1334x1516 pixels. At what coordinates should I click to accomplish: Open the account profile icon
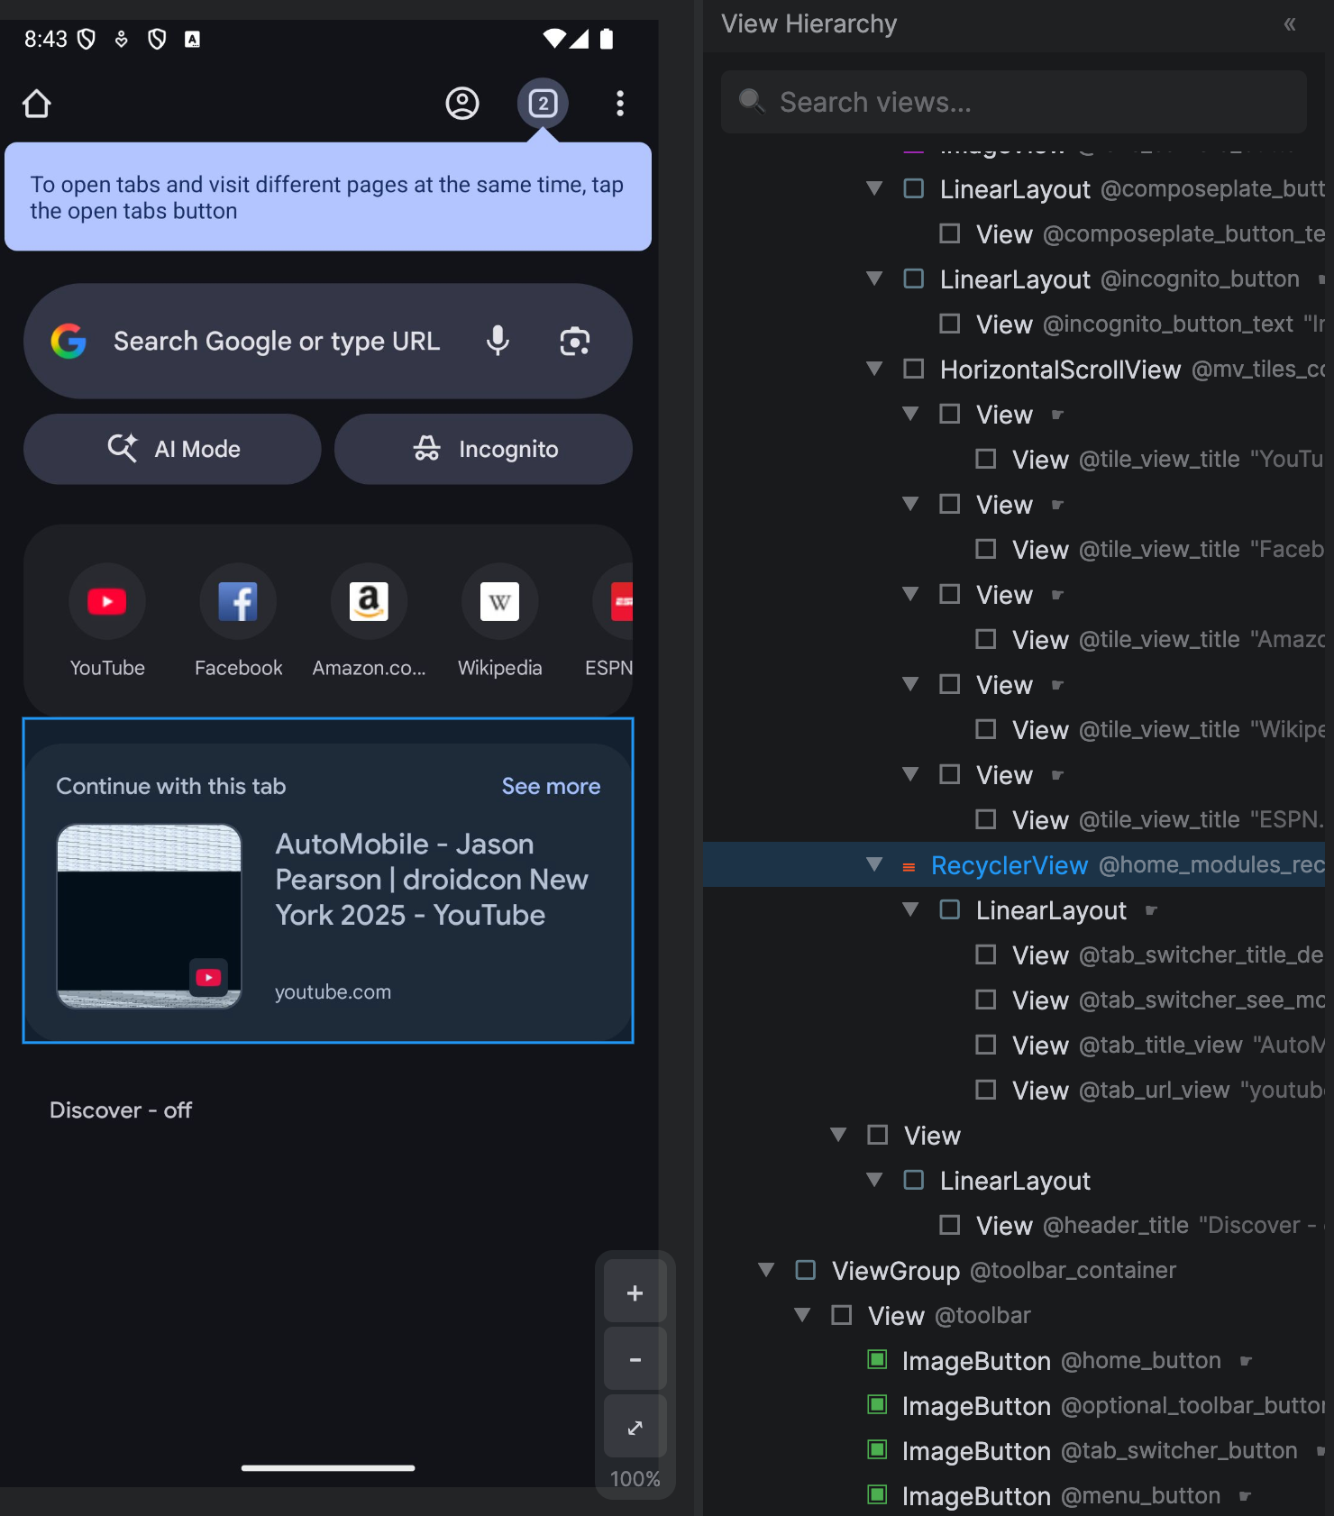[462, 104]
